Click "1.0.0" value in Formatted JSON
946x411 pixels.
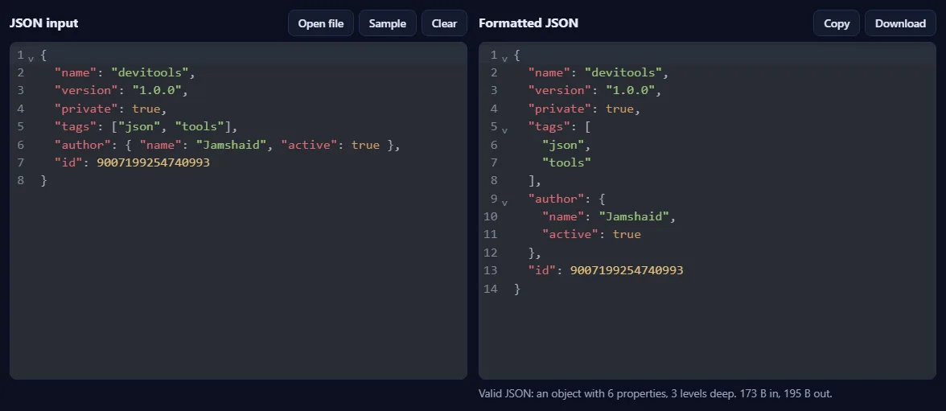coord(631,91)
